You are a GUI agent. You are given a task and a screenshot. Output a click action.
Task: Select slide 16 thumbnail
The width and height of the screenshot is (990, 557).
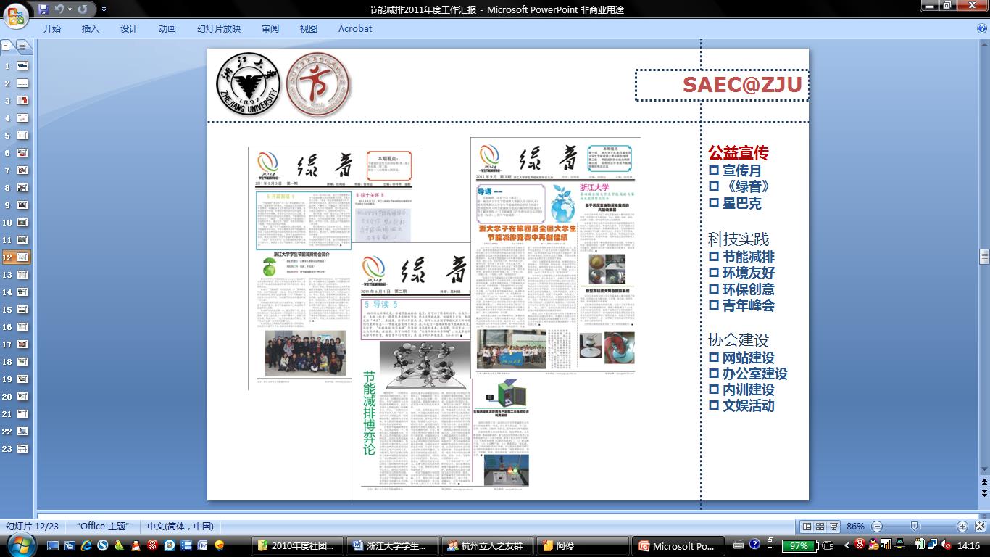click(x=22, y=327)
